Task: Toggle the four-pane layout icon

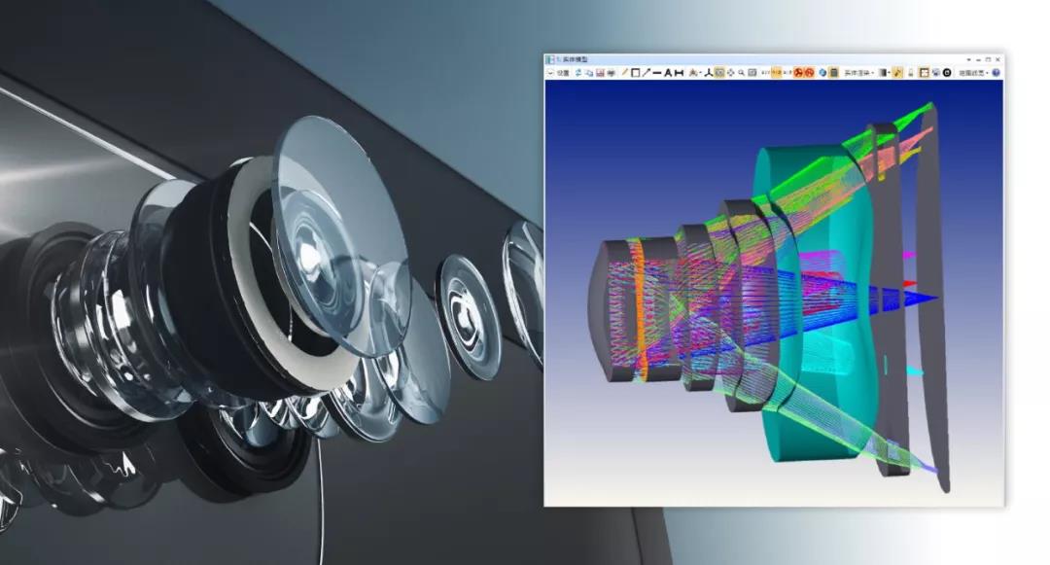Action: (x=925, y=72)
